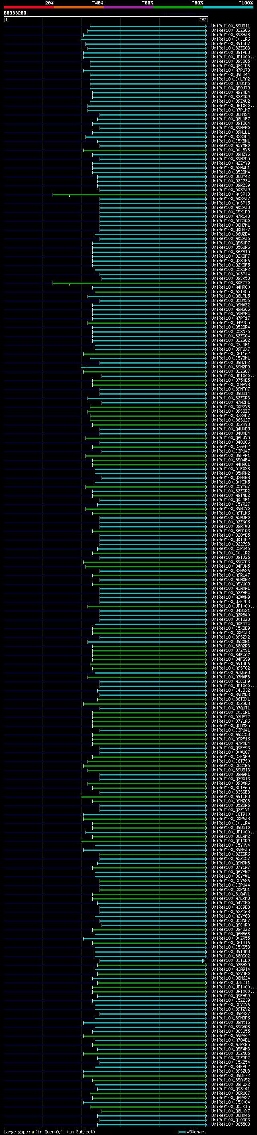Select hit UniRef100_B6U2D4
This screenshot has height=1135, width=257.
[x=230, y=234]
